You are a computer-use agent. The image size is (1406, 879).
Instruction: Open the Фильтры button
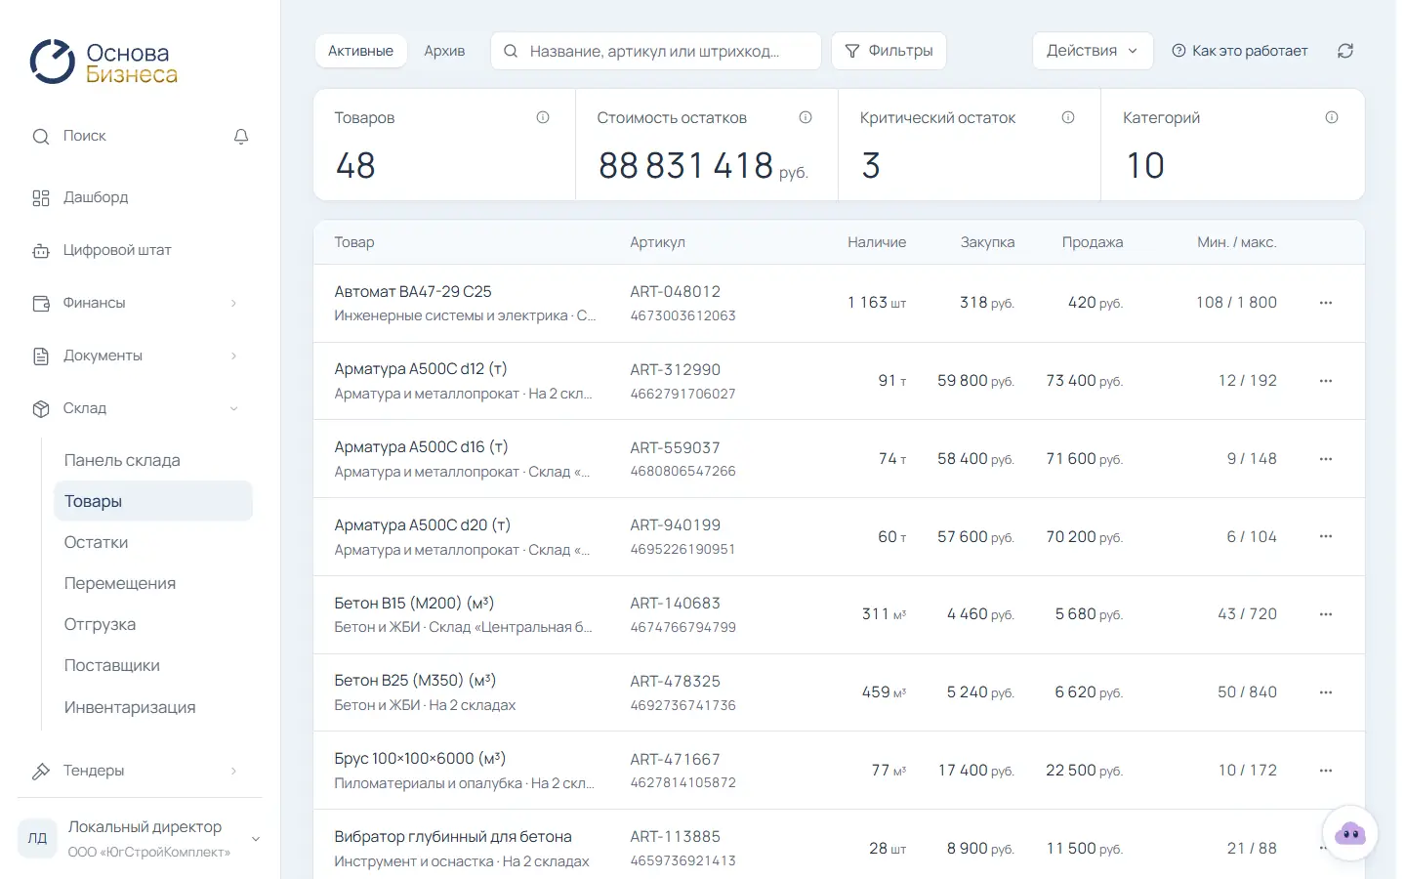889,51
